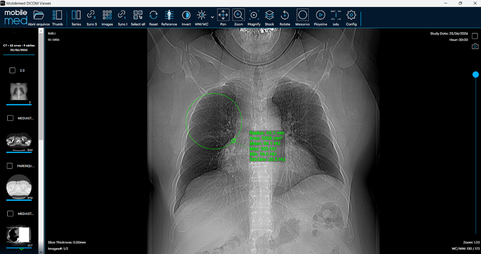Image resolution: width=481 pixels, height=254 pixels.
Task: Activate Sync I image linking
Action: pos(122,18)
